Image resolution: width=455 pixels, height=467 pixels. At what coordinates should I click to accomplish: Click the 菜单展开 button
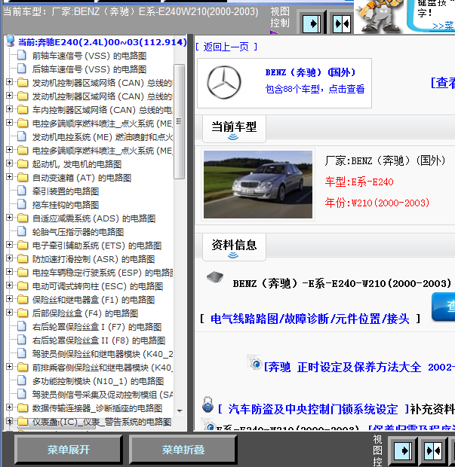click(x=69, y=450)
